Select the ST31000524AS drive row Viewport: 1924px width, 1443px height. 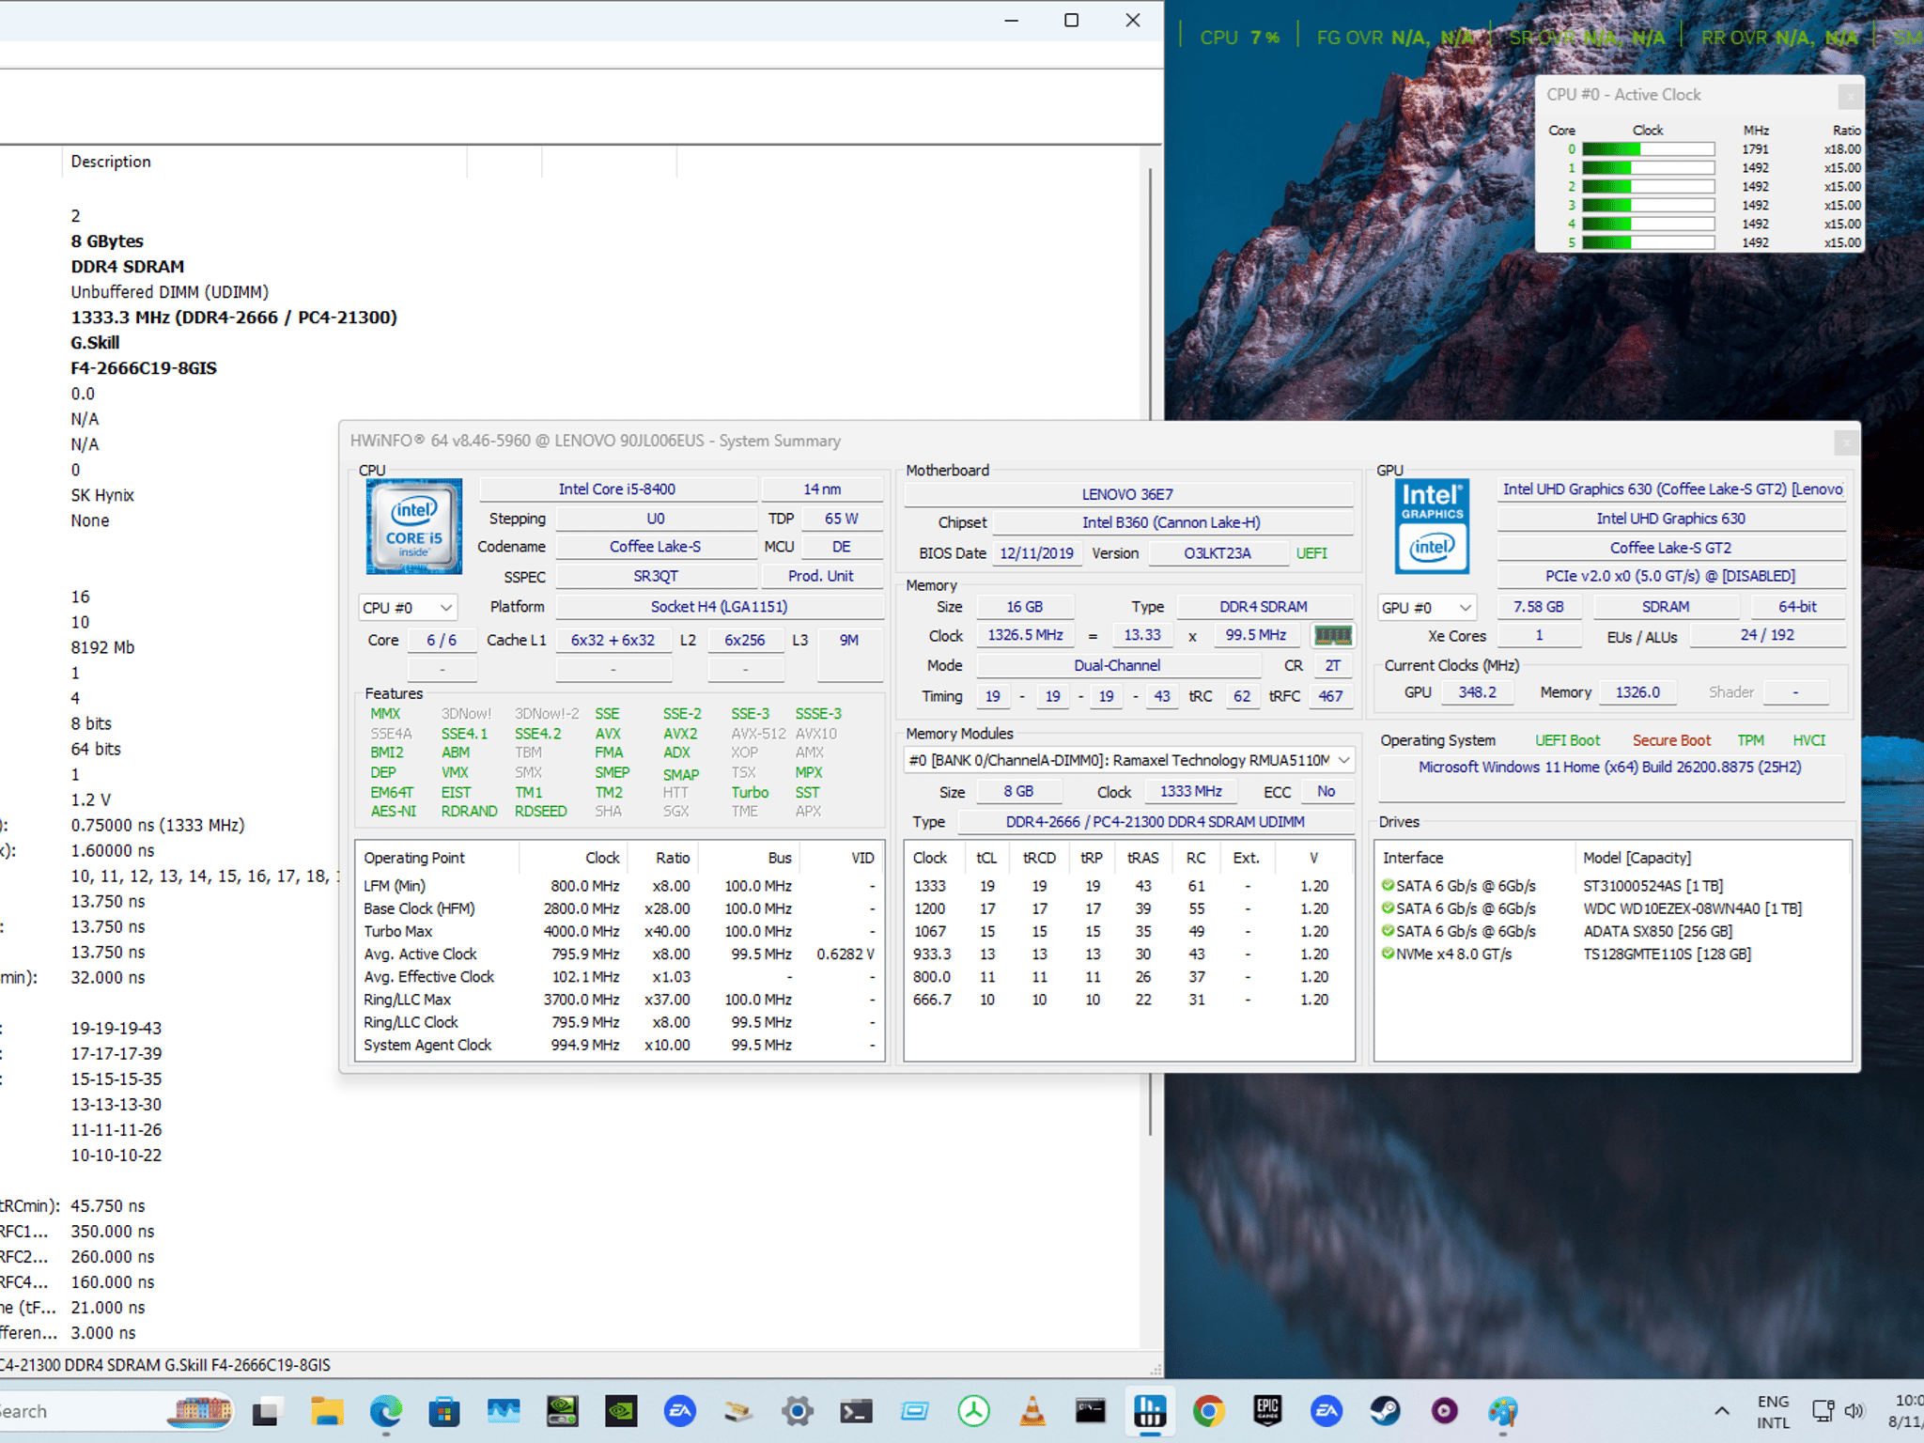pos(1613,886)
